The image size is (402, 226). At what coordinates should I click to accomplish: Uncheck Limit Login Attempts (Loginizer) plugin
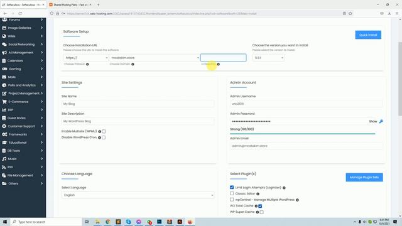coord(232,188)
